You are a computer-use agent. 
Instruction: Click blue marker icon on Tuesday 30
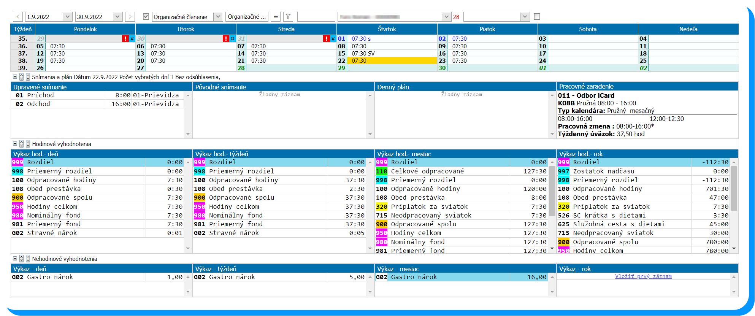point(232,38)
